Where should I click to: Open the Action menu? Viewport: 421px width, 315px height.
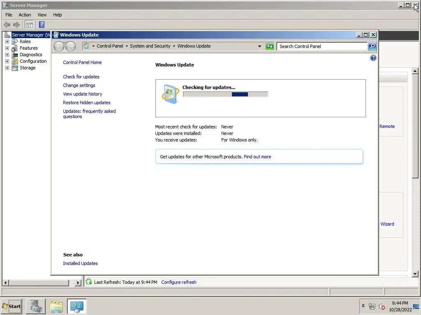[25, 15]
